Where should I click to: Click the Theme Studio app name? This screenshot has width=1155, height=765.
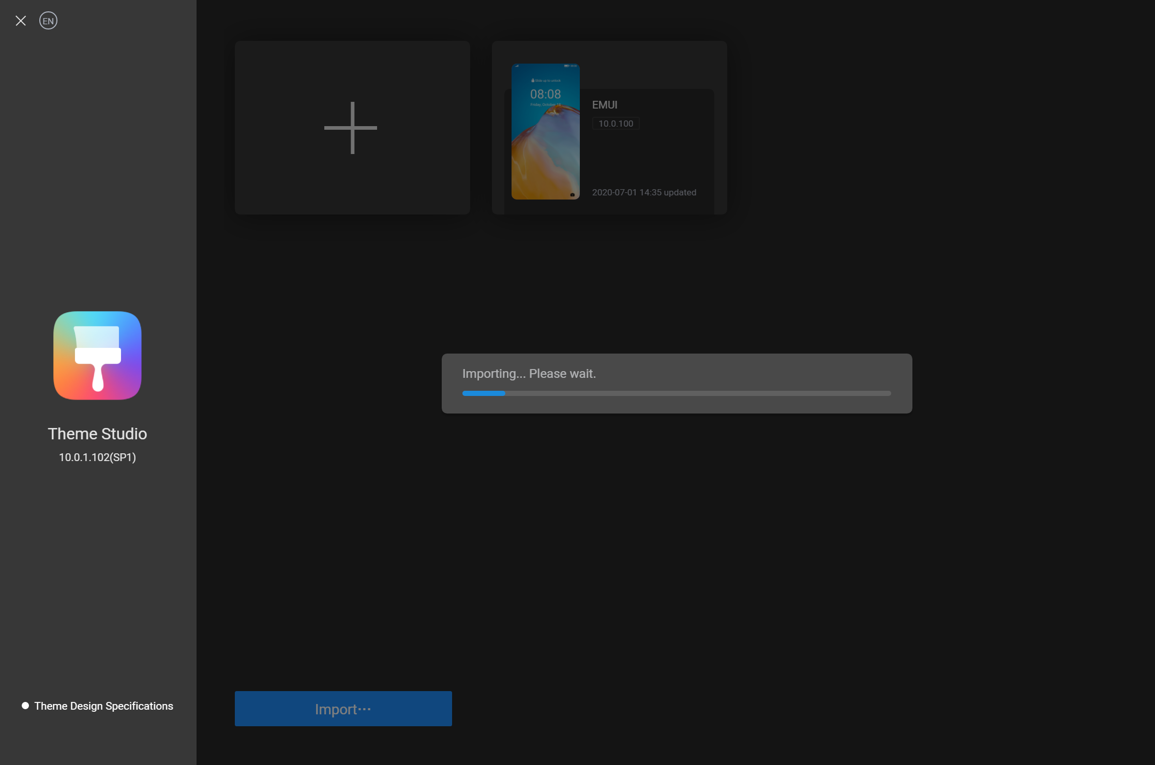tap(97, 434)
